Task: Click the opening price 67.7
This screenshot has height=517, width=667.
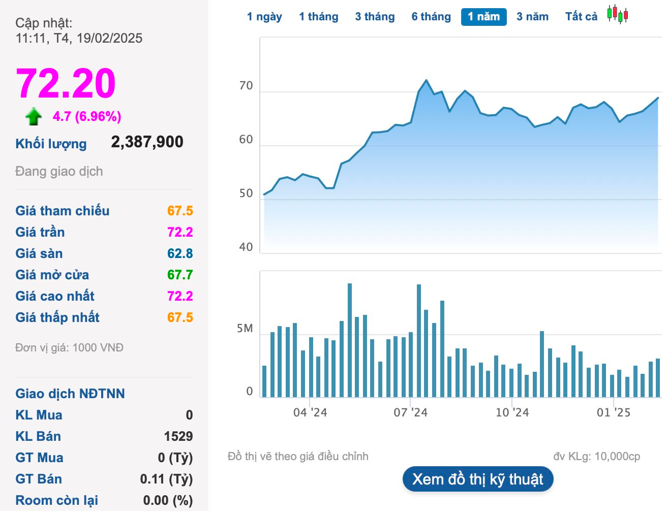Action: tap(180, 275)
